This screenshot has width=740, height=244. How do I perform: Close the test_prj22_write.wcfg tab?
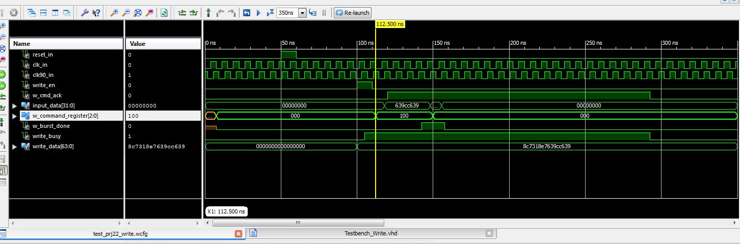[x=239, y=233]
